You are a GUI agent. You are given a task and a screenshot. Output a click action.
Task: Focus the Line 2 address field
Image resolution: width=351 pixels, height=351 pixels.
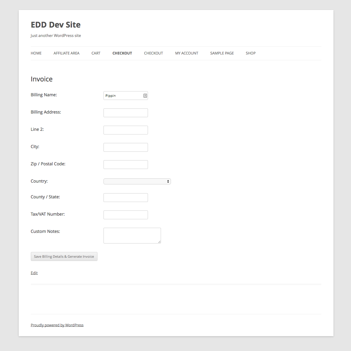pos(126,130)
